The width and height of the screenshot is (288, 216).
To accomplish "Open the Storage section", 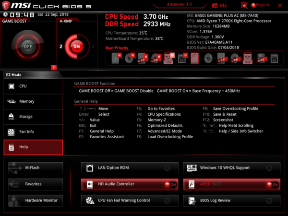I will [33, 117].
